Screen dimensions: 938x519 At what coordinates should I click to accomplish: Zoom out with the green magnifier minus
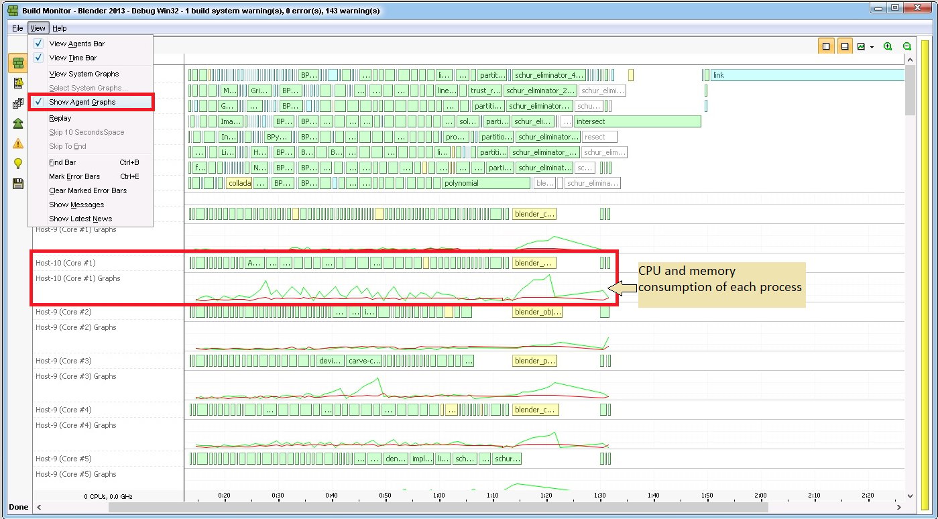907,46
